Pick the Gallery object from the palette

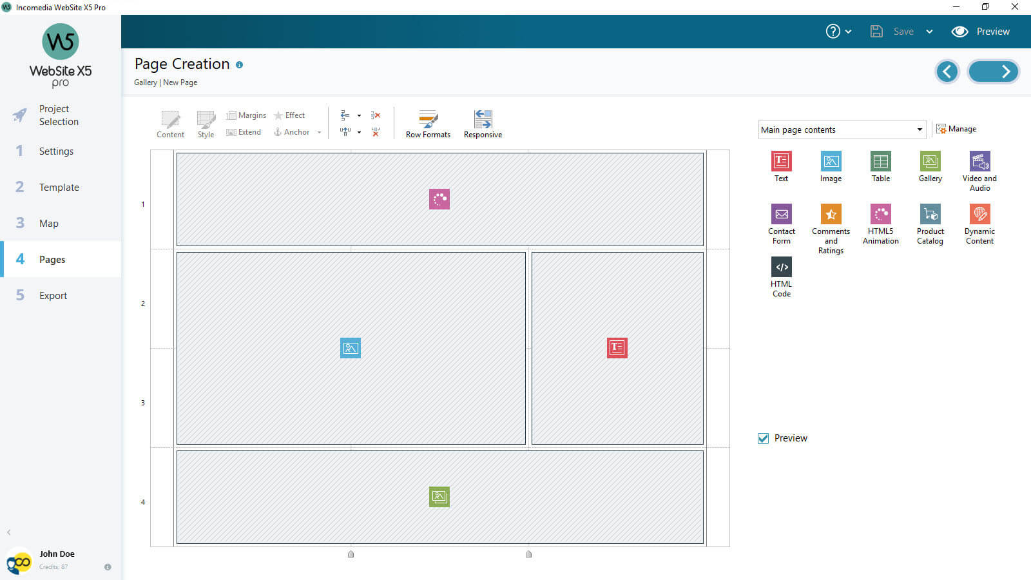930,166
